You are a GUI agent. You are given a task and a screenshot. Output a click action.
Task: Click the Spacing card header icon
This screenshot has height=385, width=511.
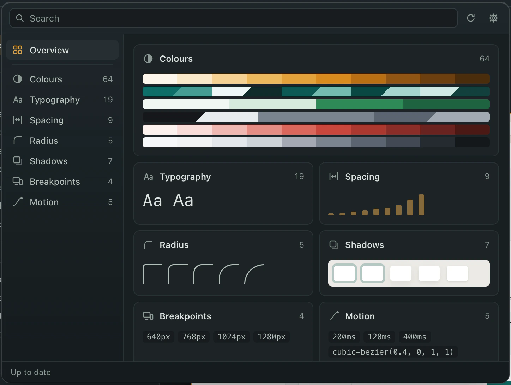click(x=334, y=176)
